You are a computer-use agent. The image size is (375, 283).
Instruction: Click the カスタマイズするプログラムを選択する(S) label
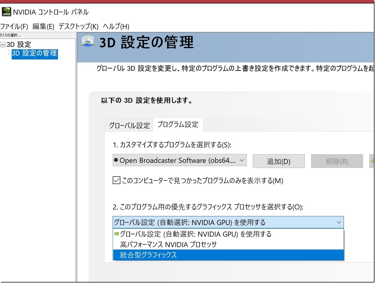172,145
